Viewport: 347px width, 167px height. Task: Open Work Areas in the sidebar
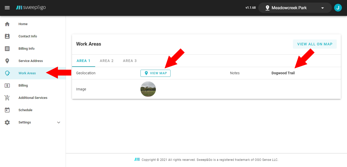click(x=27, y=73)
